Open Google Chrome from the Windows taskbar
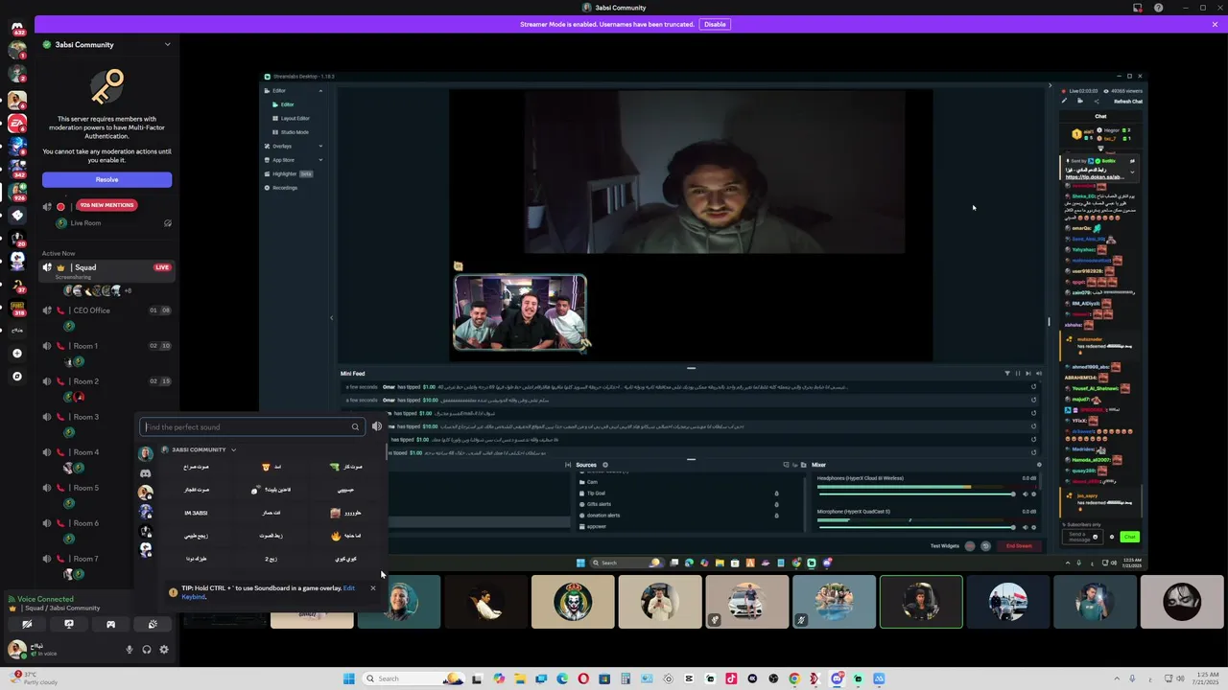This screenshot has height=690, width=1228. pos(794,678)
